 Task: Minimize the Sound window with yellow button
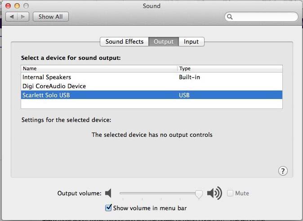tap(18, 6)
